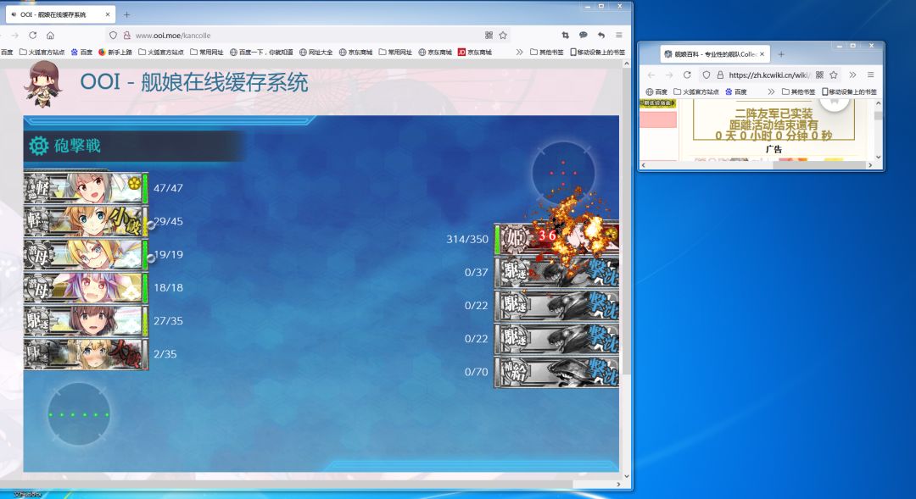Click the 47/47 HP value

pos(168,188)
